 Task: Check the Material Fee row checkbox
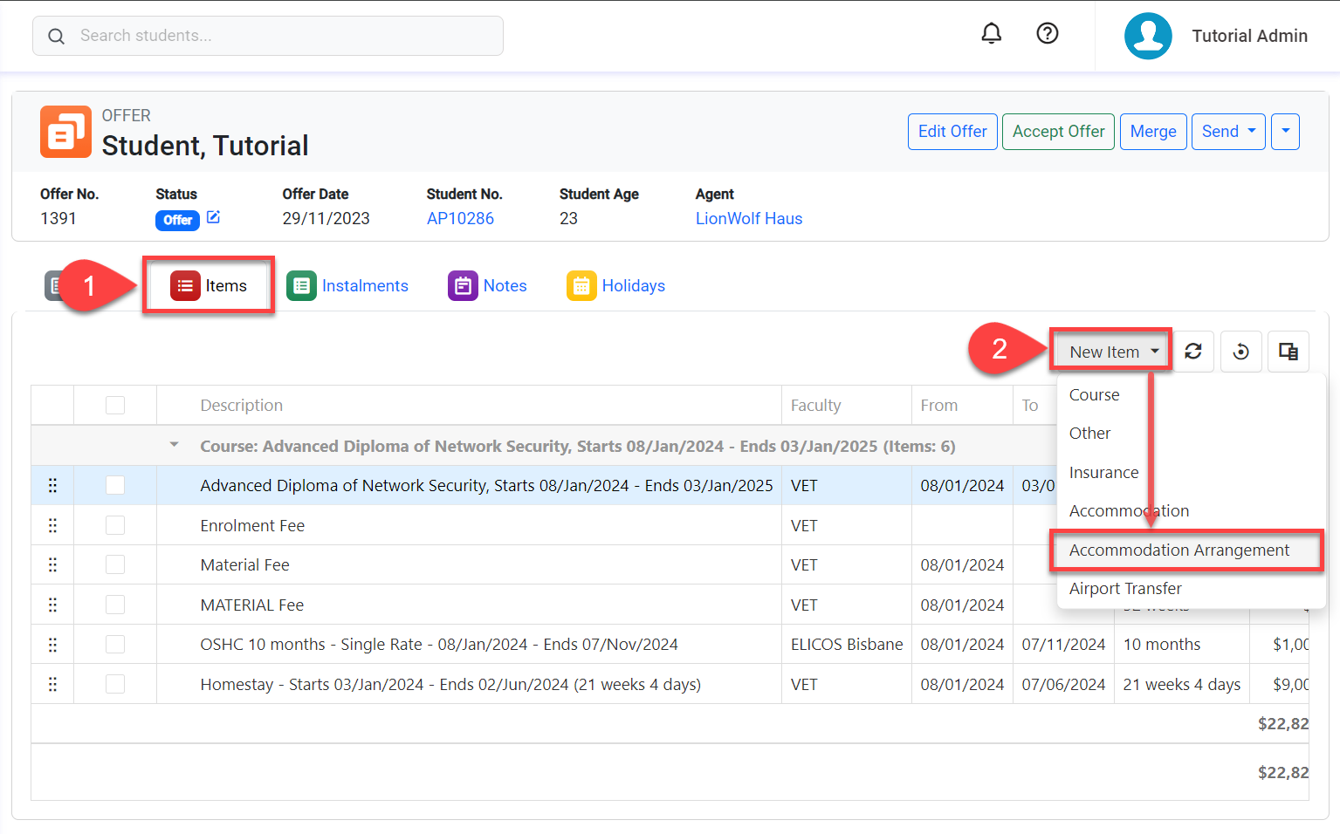point(115,564)
